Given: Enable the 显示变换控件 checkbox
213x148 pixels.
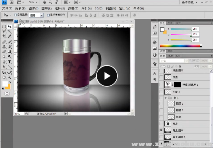Looking at the screenshot, I should [x=48, y=15].
